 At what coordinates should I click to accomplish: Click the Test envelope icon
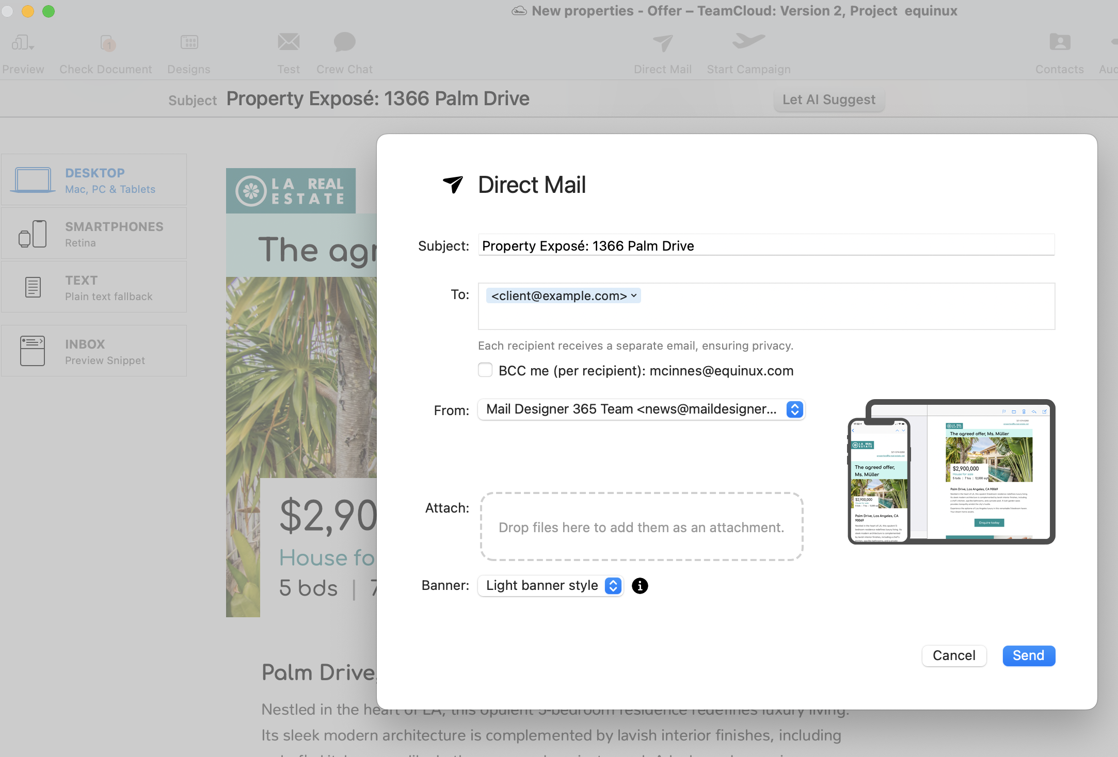[x=289, y=42]
